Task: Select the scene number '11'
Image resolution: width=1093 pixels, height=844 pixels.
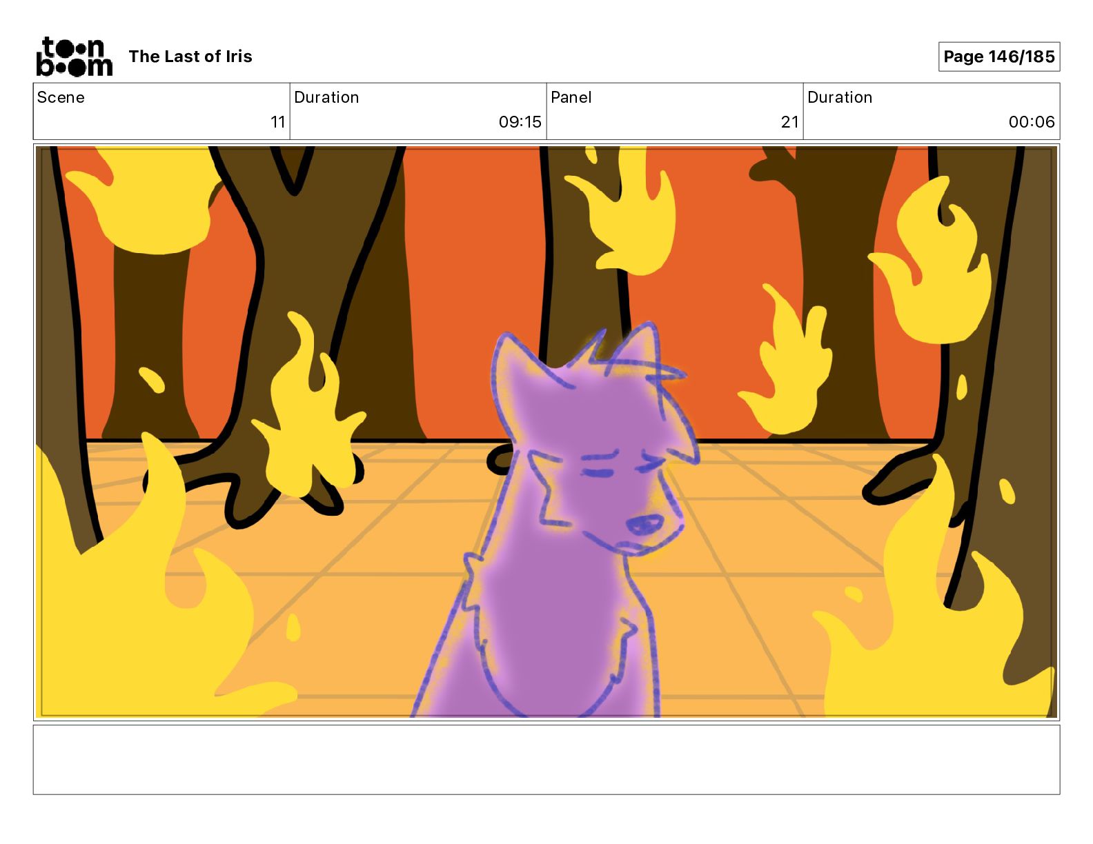Action: pyautogui.click(x=278, y=122)
